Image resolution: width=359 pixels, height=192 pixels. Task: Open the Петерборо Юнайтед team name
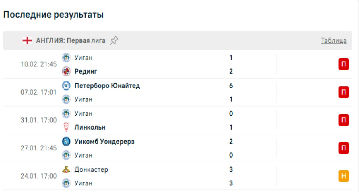coord(107,86)
